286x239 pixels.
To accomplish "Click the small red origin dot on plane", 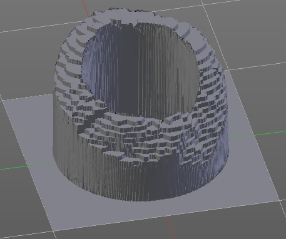I will tap(163, 208).
